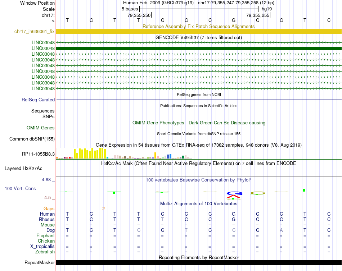Click the G/A sequence logo in conservation track
Screen dimensions: 342x271
234,196
